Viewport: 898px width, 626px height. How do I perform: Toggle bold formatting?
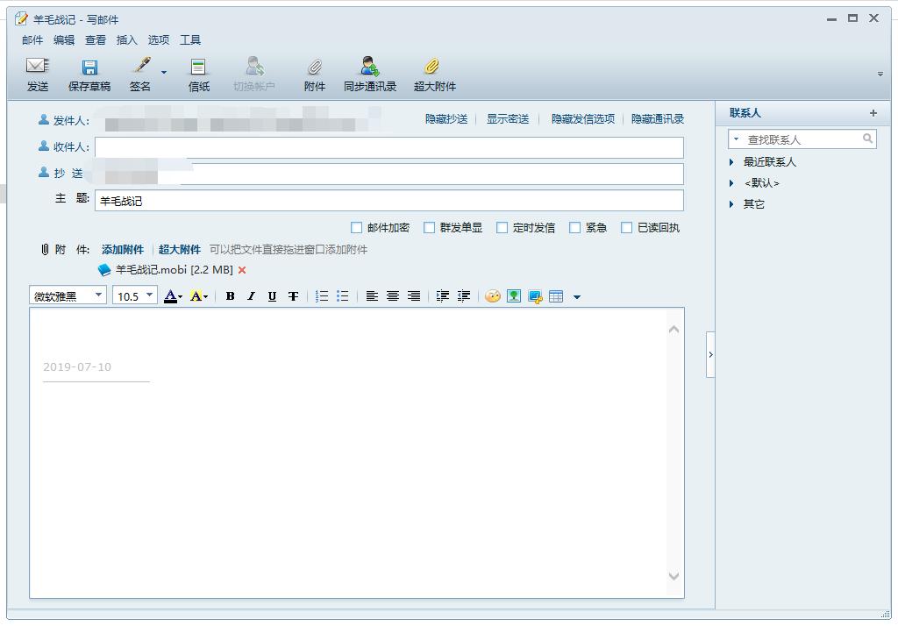(x=231, y=296)
